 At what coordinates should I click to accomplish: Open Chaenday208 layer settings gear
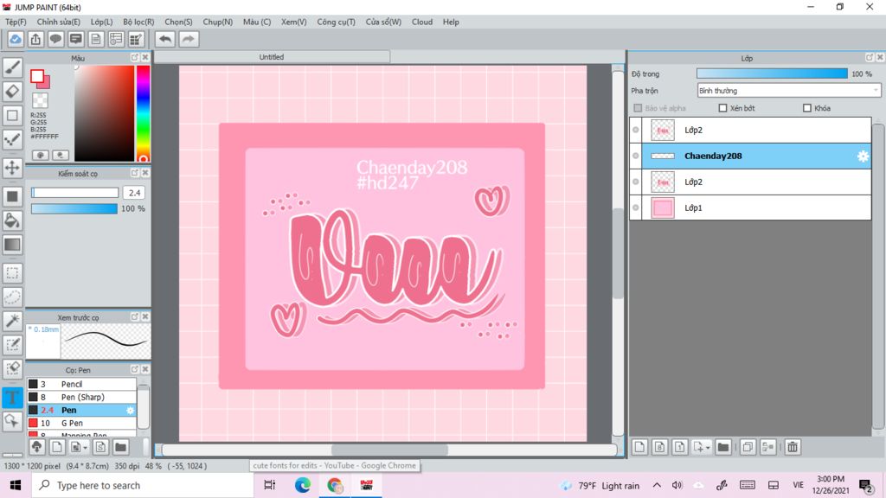[863, 156]
